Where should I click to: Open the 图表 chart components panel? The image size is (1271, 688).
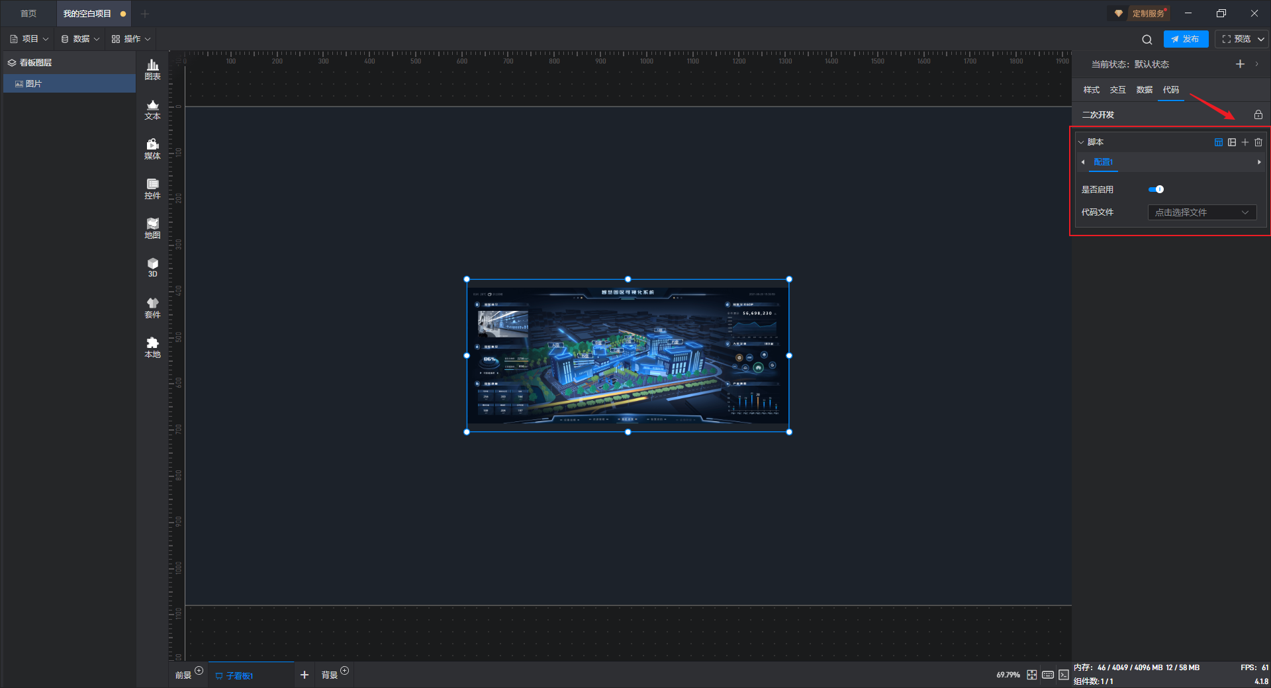(152, 69)
